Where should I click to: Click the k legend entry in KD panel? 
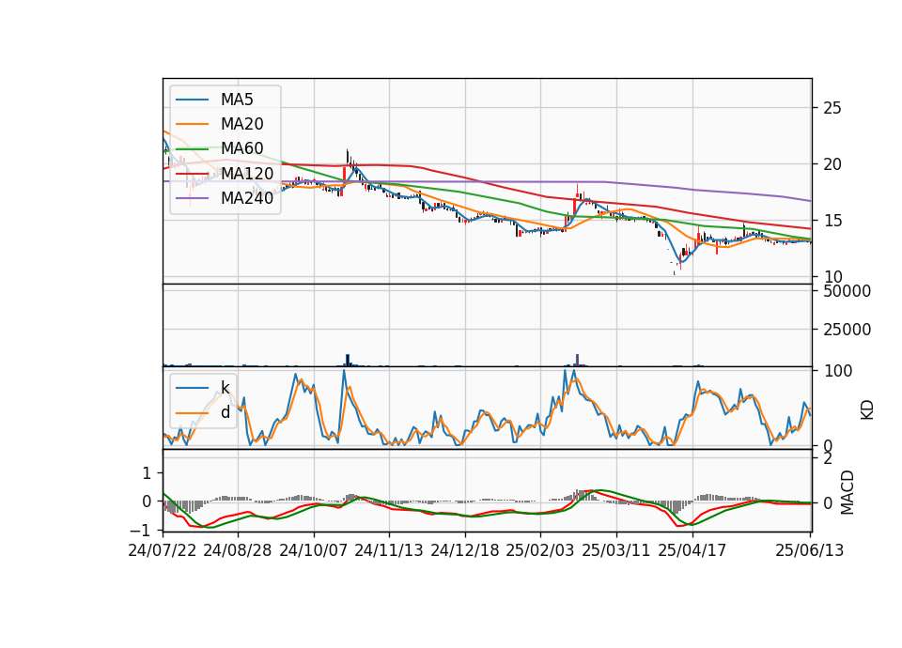coord(225,388)
